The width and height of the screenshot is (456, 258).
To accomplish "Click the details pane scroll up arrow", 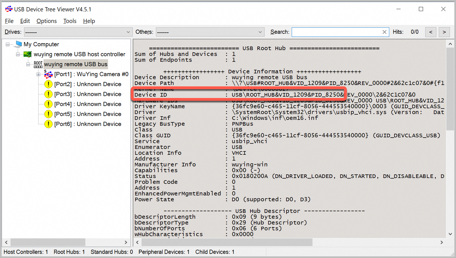I will (450, 44).
